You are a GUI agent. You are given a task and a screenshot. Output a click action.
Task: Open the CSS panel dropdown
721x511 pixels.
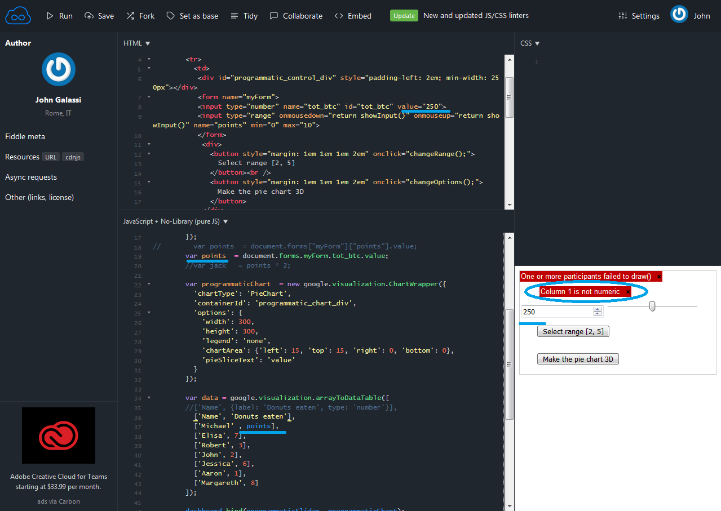point(530,43)
